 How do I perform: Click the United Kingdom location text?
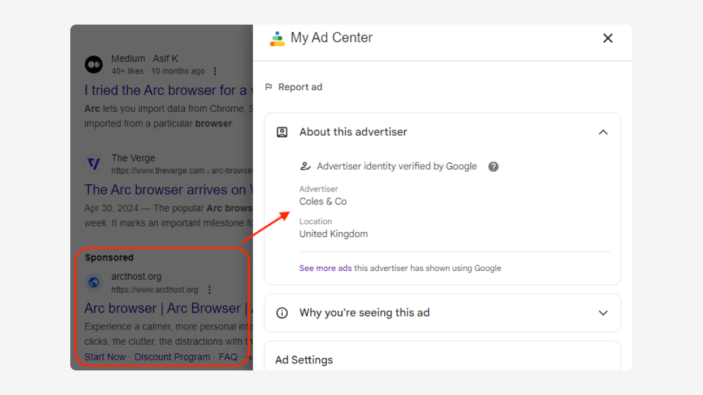point(333,234)
